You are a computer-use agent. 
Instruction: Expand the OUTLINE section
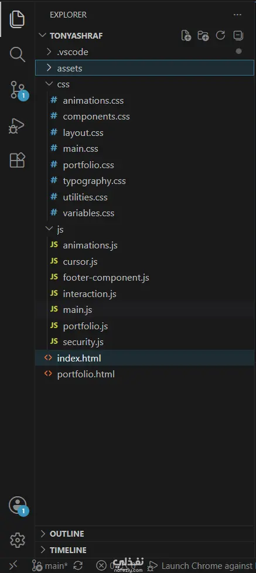[145, 534]
